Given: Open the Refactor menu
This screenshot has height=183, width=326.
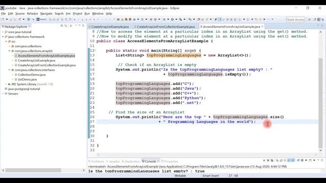Looking at the screenshot, I should (x=33, y=14).
